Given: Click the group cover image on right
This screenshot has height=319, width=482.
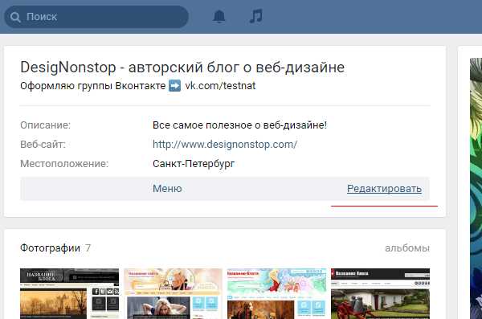Looking at the screenshot, I should click(x=476, y=188).
